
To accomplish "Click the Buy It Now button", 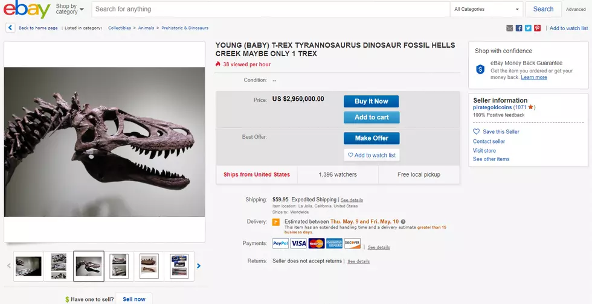I will pyautogui.click(x=371, y=101).
